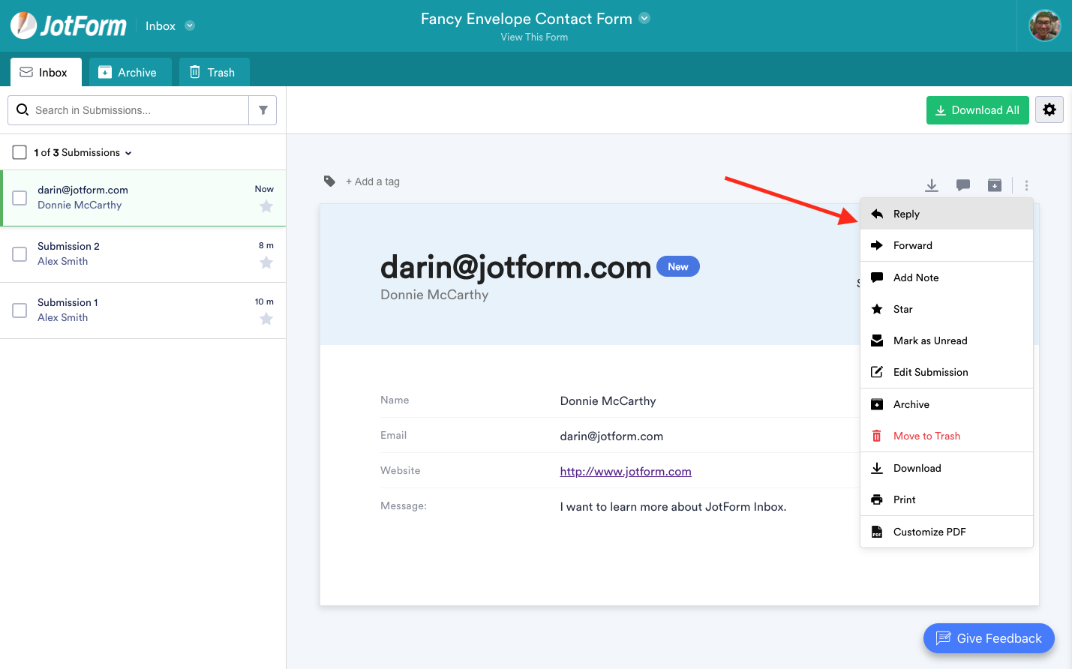1072x669 pixels.
Task: Click the Download All button
Action: pyautogui.click(x=977, y=110)
